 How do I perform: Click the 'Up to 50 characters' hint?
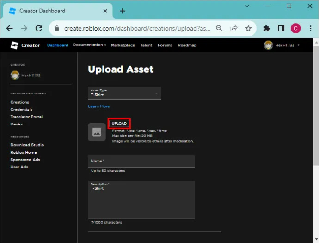tap(108, 171)
